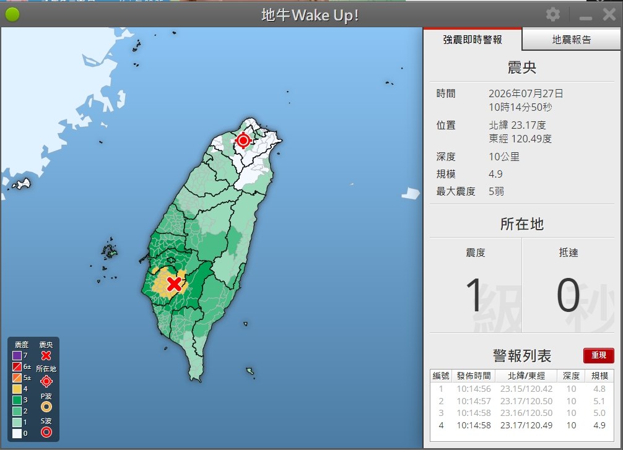
Task: Click the 所在地 section heading
Action: 522,224
